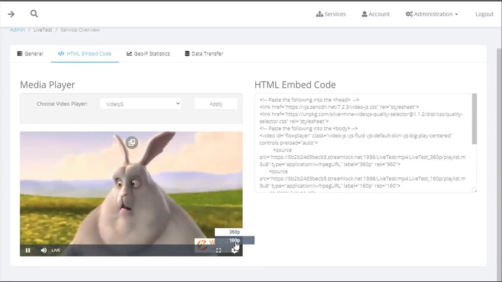Open the LiveTest breadcrumb
Image resolution: width=502 pixels, height=282 pixels.
[x=43, y=30]
